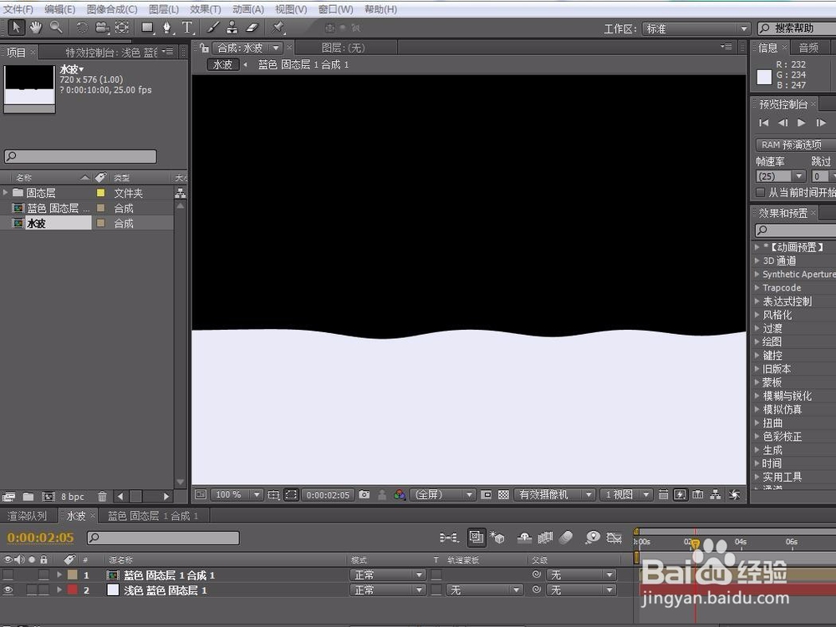Select the Pen tool
The width and height of the screenshot is (836, 627).
pyautogui.click(x=167, y=28)
